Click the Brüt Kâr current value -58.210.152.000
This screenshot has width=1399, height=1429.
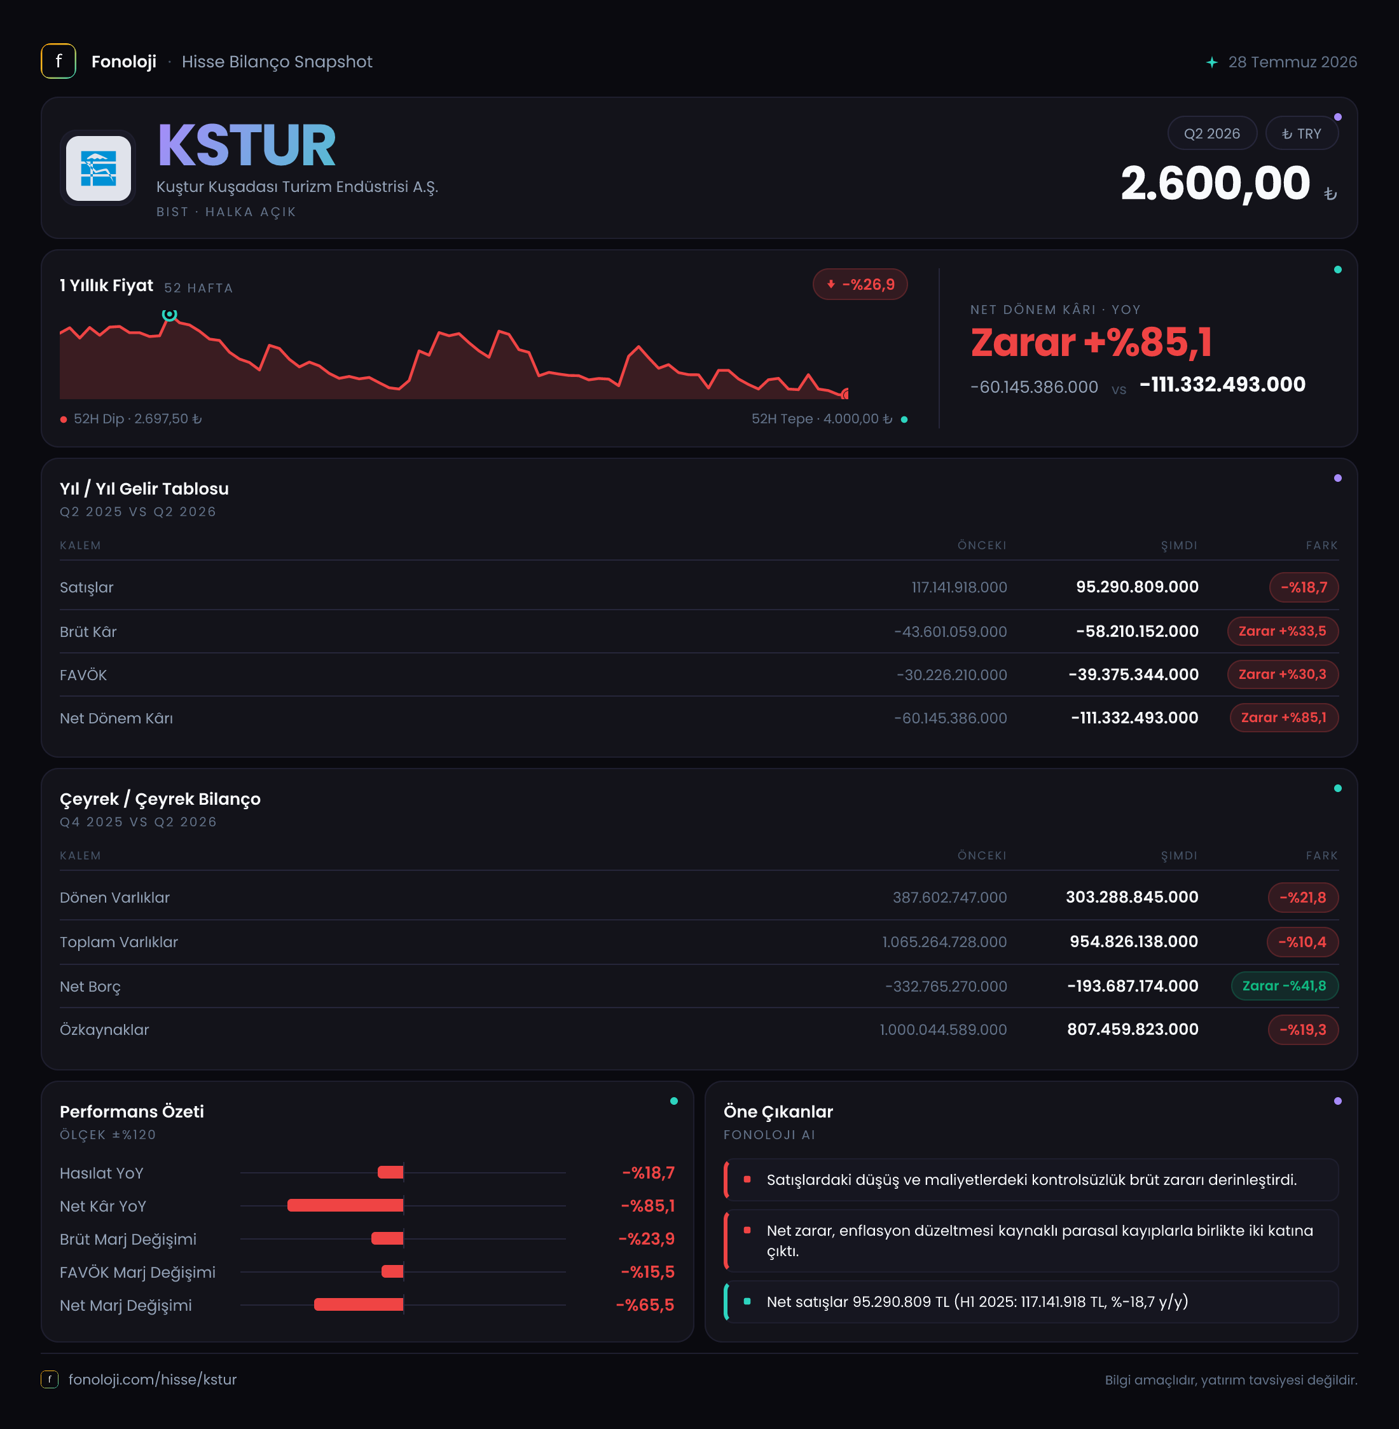[1137, 631]
